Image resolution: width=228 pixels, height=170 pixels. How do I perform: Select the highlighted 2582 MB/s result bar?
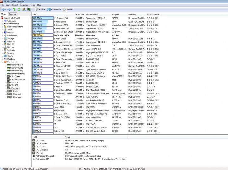pos(43,35)
